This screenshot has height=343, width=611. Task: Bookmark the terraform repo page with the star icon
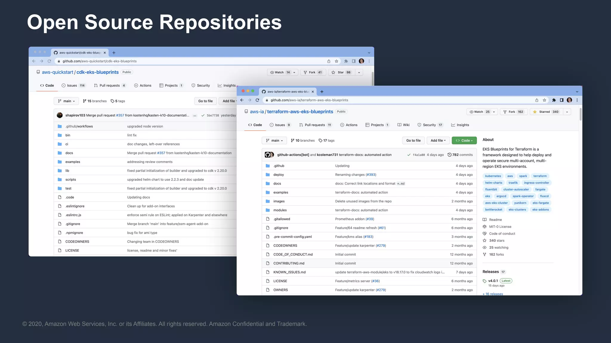(544, 100)
